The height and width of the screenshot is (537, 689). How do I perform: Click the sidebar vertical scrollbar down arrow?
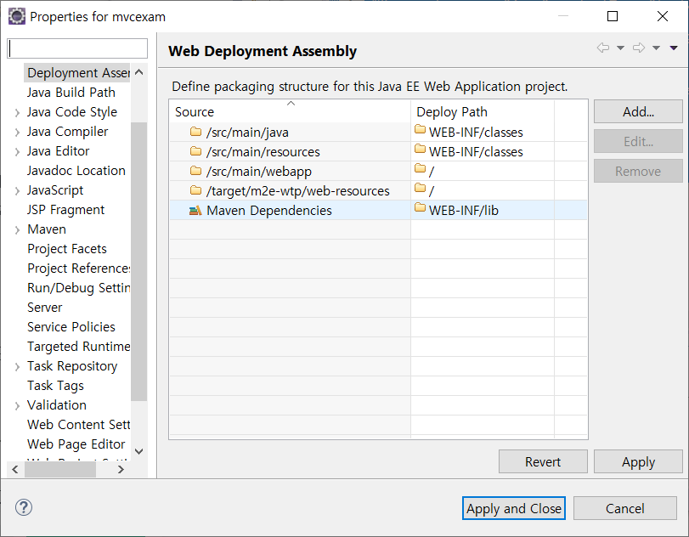pyautogui.click(x=139, y=451)
